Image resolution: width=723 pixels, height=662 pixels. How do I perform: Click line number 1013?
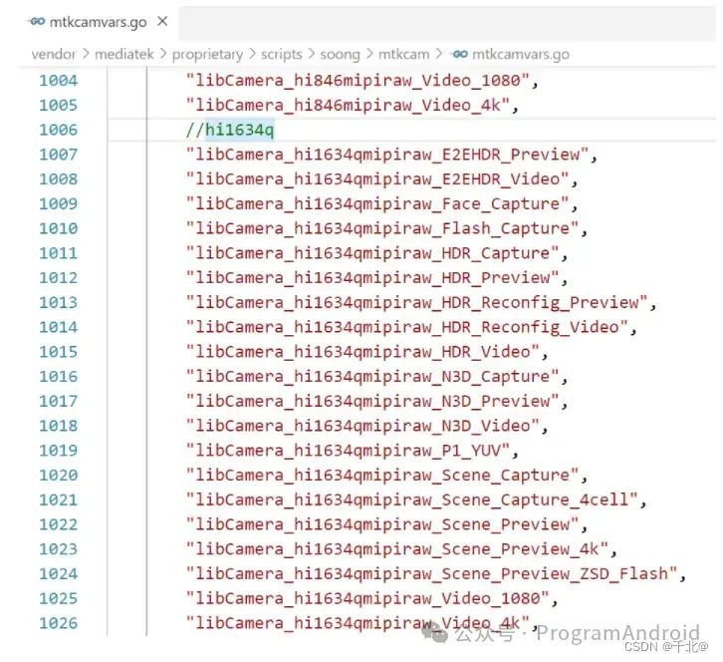(58, 302)
